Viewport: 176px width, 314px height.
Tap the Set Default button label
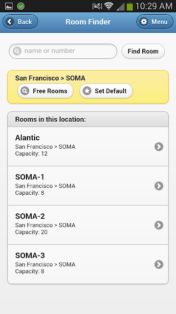[111, 91]
